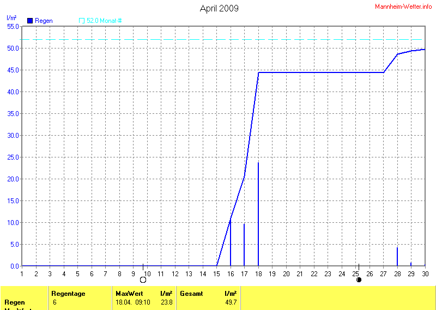Click the new moon icon below day 25
The width and height of the screenshot is (436, 310).
[x=359, y=280]
